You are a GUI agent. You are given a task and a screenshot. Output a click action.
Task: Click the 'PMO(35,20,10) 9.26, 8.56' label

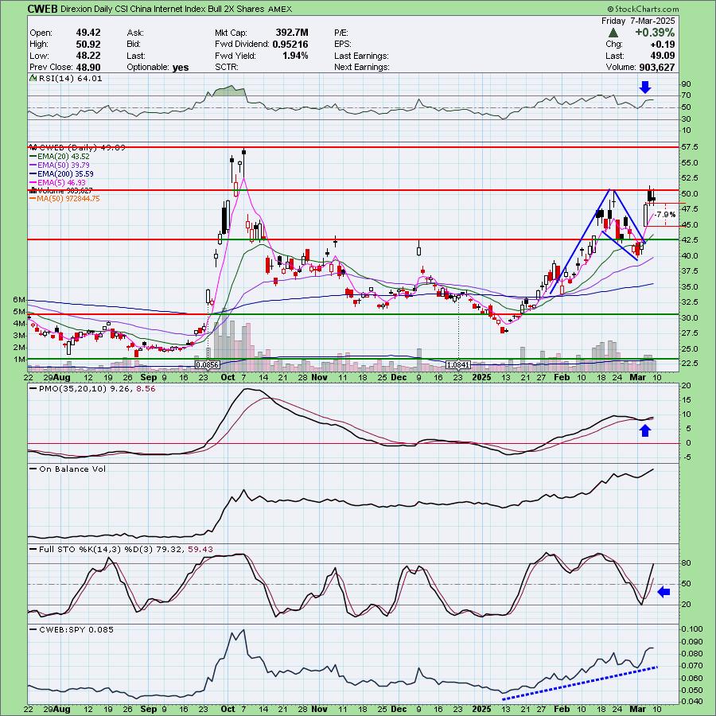(97, 388)
